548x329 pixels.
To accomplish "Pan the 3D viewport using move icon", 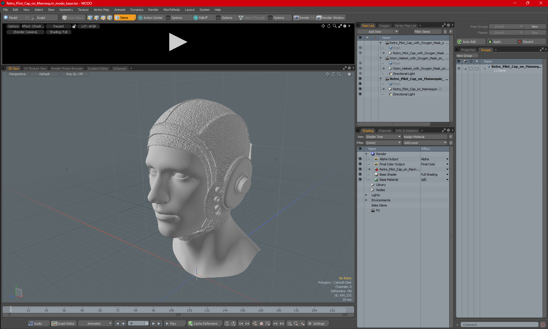I will click(x=328, y=74).
